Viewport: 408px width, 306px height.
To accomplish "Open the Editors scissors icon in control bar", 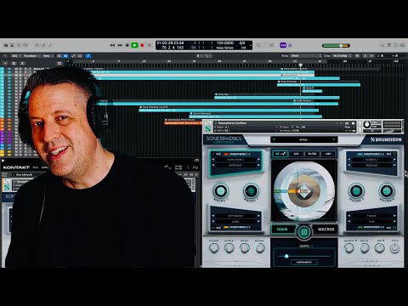I will [50, 45].
